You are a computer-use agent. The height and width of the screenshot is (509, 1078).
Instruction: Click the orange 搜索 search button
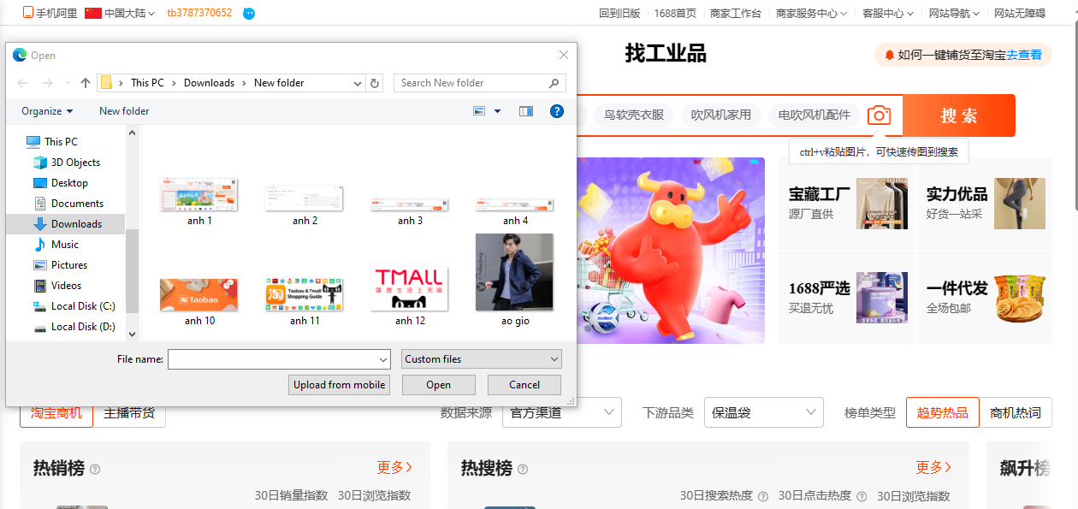coord(959,115)
